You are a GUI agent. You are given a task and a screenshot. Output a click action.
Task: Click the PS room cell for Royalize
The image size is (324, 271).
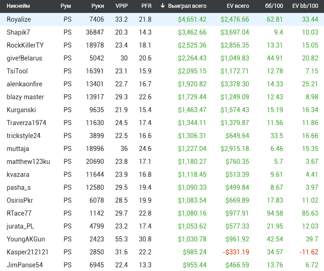tap(68, 19)
